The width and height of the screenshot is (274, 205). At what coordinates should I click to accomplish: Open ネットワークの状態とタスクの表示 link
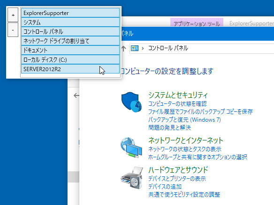185,149
